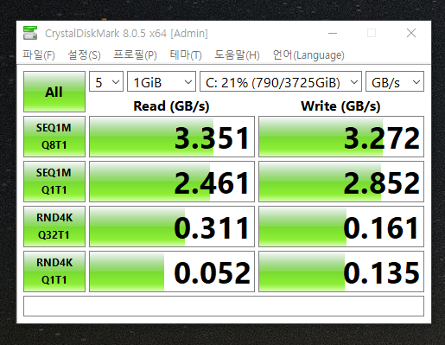Open the 파일(F) menu
The image size is (445, 345).
pyautogui.click(x=39, y=54)
